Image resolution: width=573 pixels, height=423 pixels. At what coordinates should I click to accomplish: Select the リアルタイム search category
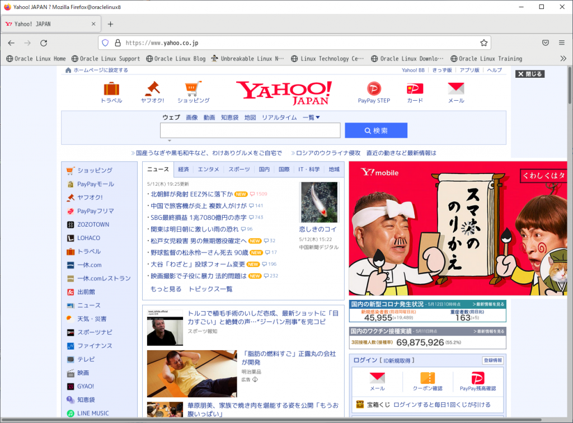279,117
